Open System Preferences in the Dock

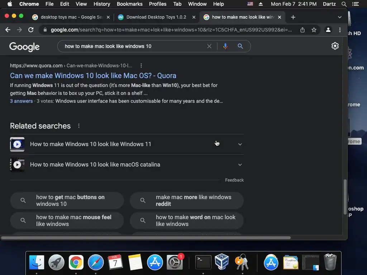[x=175, y=262]
